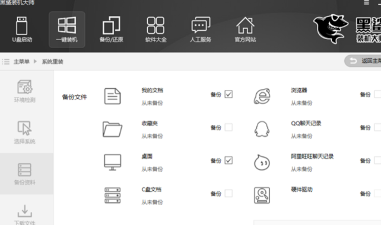Check QQ聊天记录 backup checkbox
This screenshot has width=381, height=225.
click(378, 127)
